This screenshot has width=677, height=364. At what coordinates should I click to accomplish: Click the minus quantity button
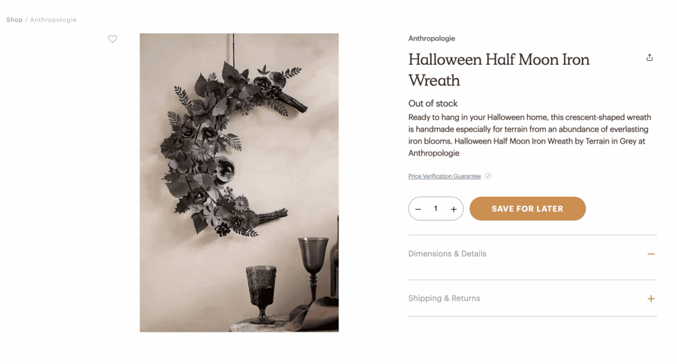tap(418, 209)
